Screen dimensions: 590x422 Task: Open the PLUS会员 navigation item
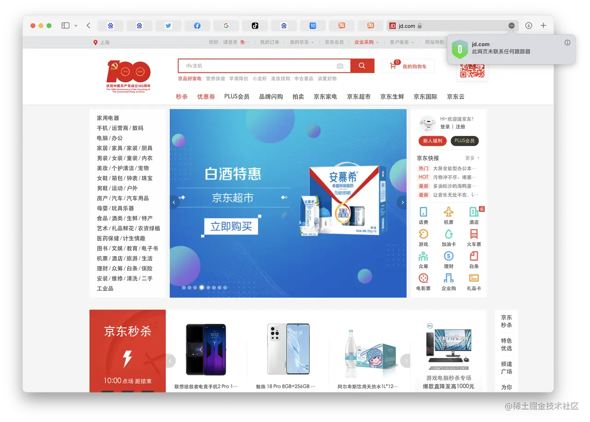coord(237,97)
